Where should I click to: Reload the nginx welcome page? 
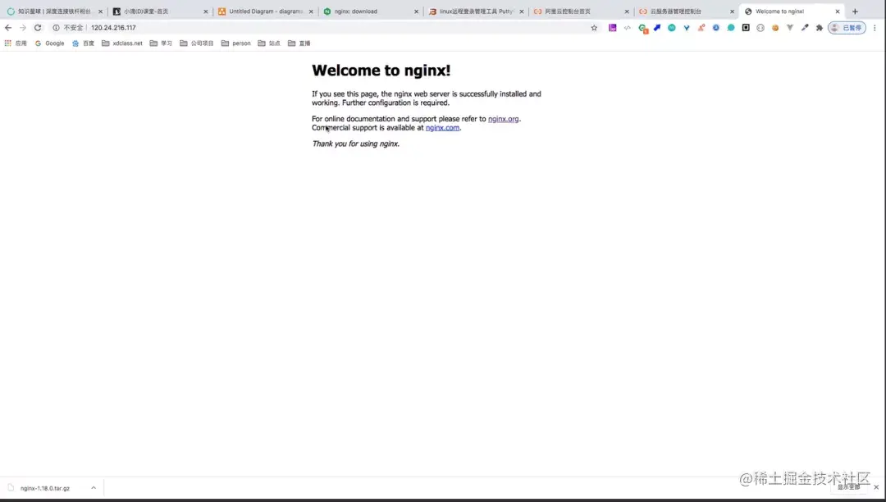[x=38, y=28]
